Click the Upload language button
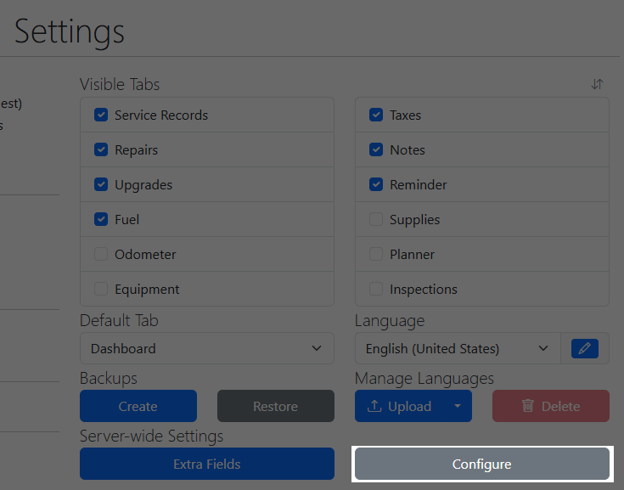This screenshot has height=490, width=624. (x=400, y=407)
